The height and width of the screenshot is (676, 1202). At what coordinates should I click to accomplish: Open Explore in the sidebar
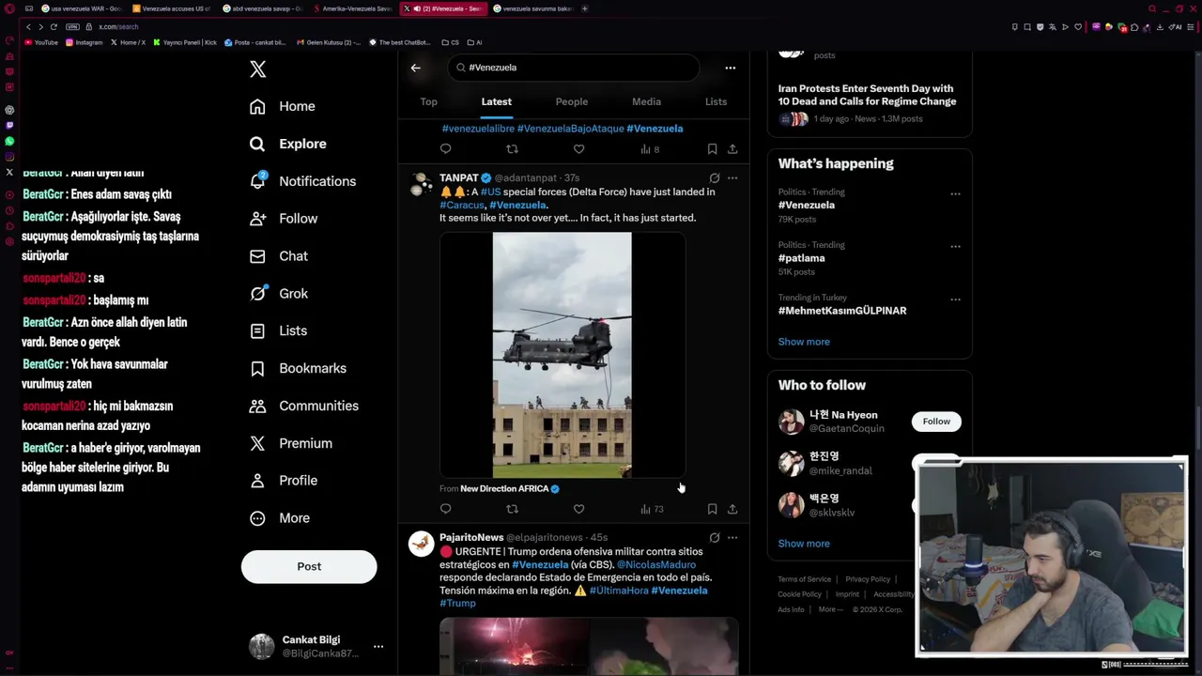click(287, 144)
